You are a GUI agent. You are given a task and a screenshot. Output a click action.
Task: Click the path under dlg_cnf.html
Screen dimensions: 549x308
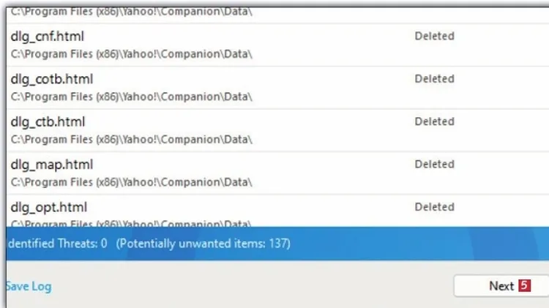tap(131, 54)
